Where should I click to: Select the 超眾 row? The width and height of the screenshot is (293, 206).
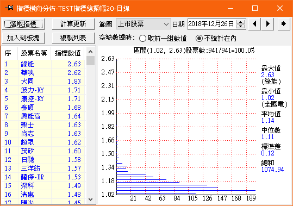(43, 142)
